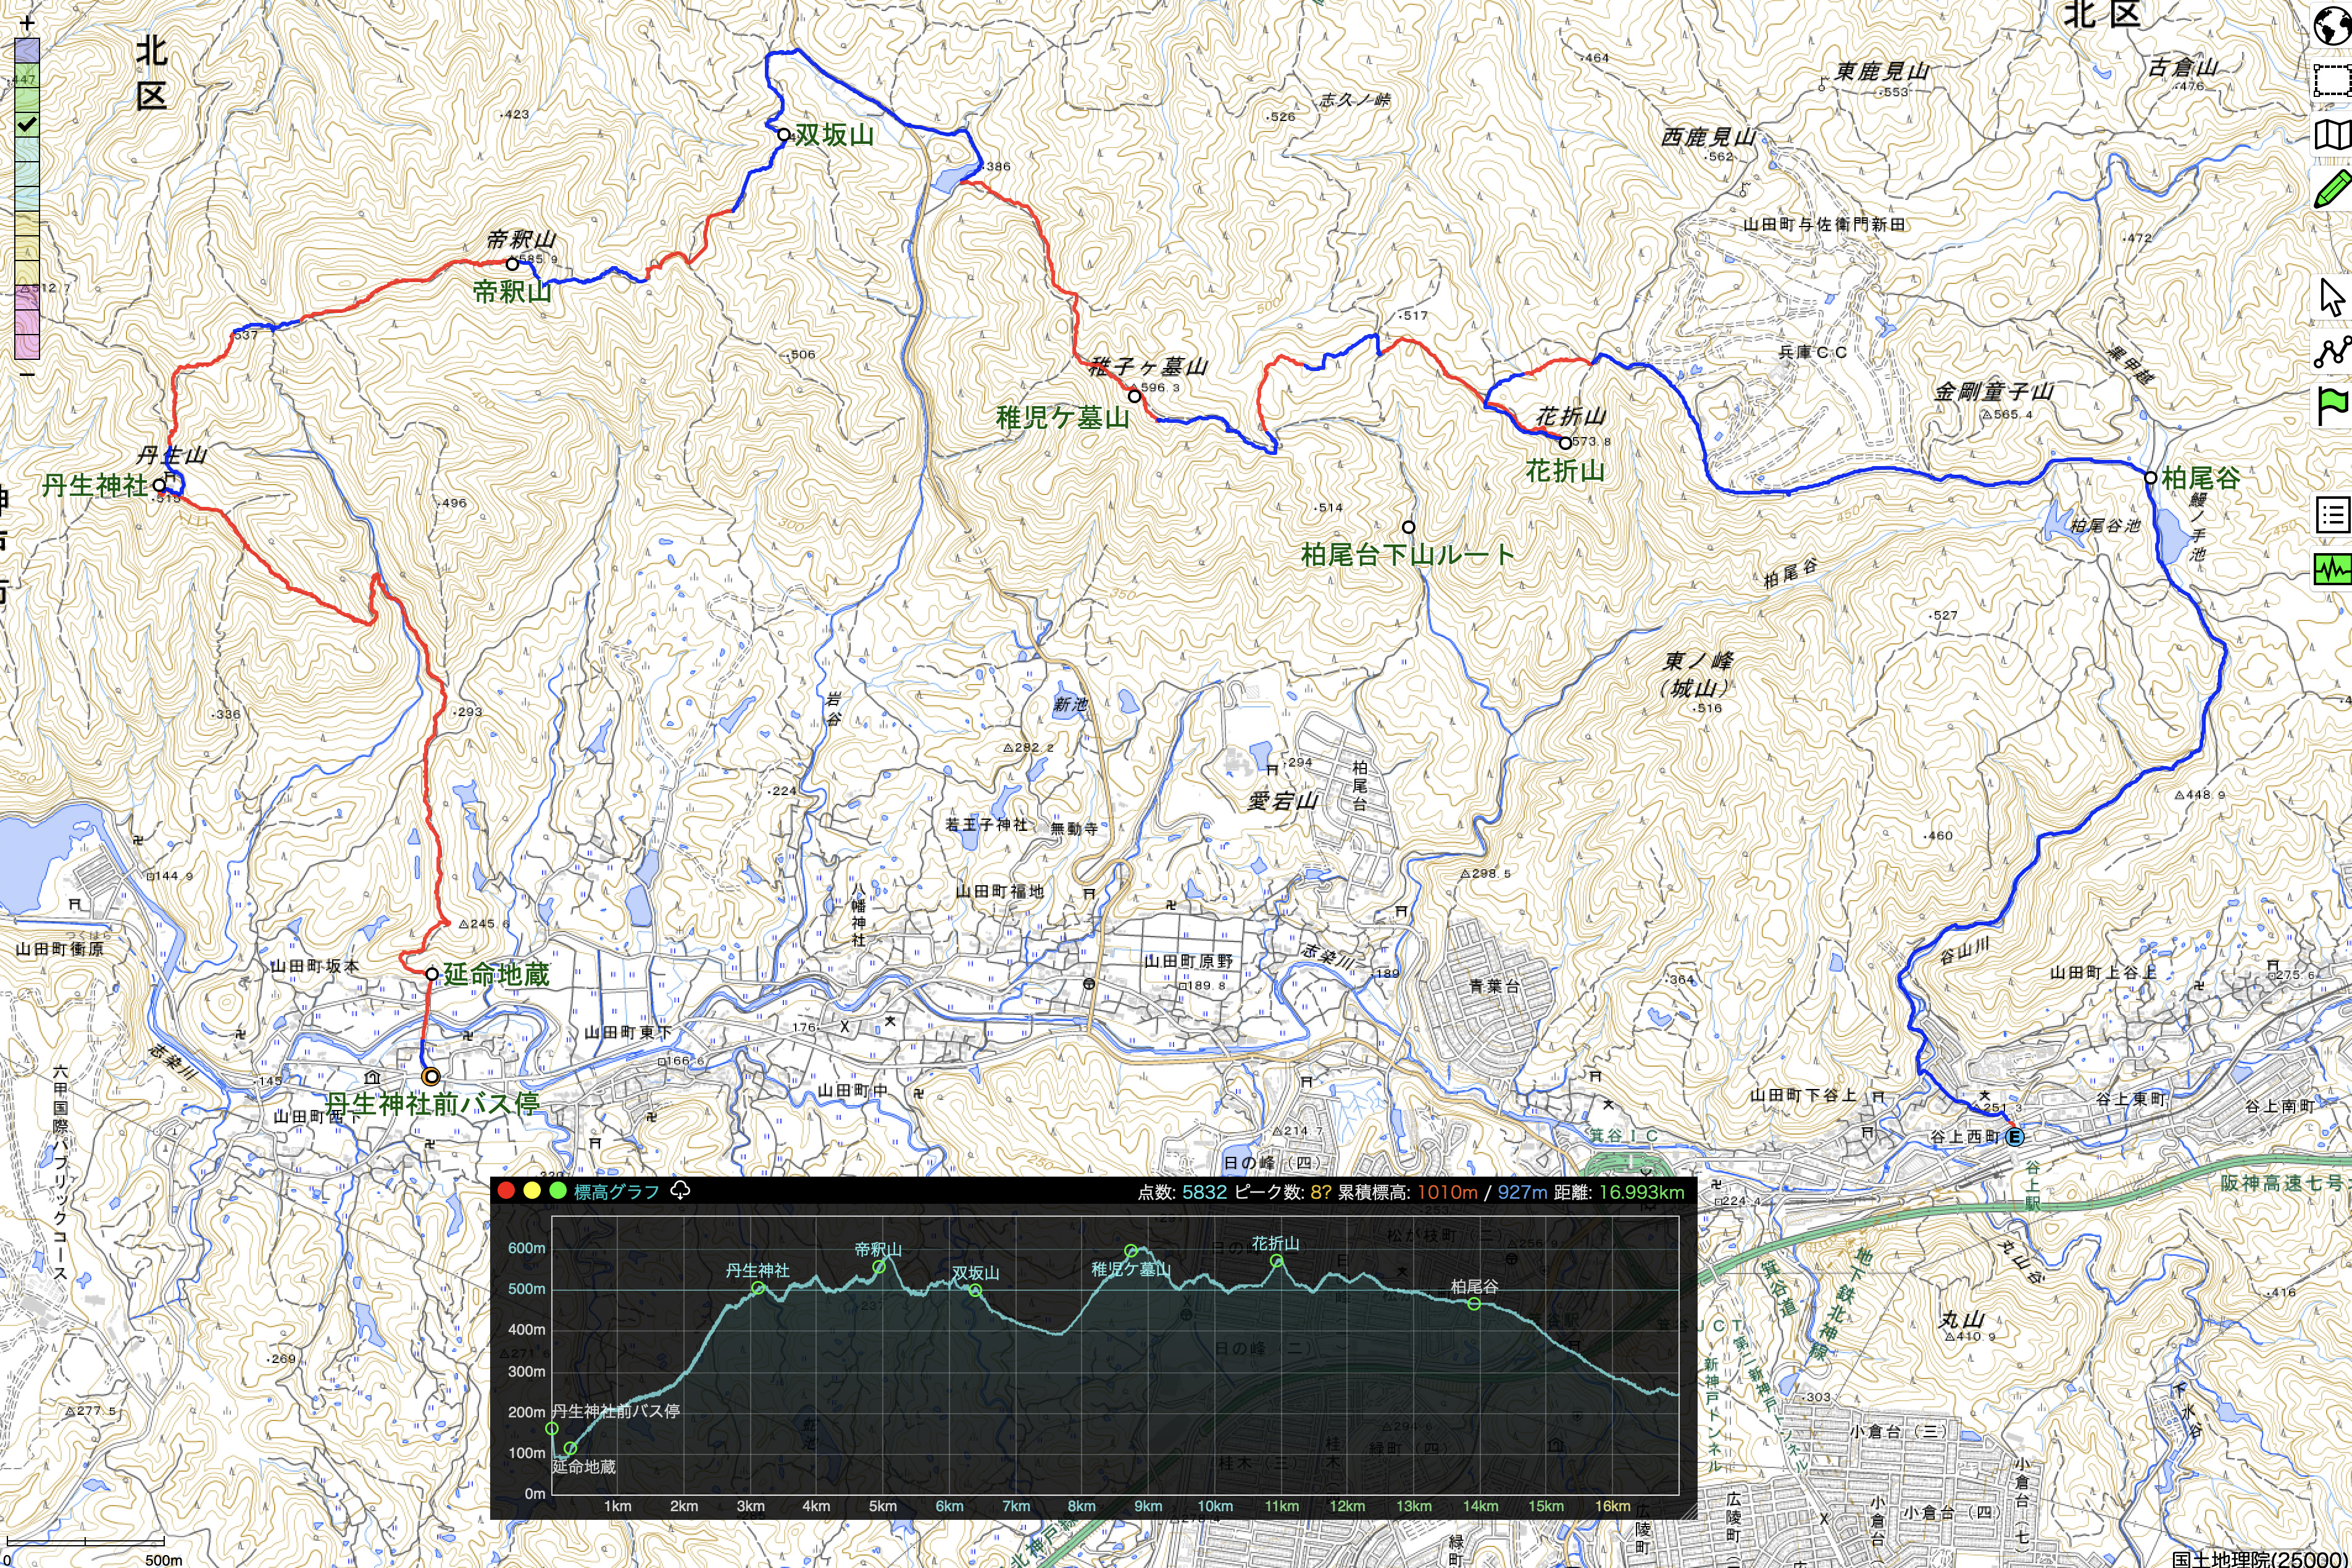This screenshot has width=2352, height=1568.
Task: Click the 帝釈山 peak marker on graph
Action: pyautogui.click(x=879, y=1267)
